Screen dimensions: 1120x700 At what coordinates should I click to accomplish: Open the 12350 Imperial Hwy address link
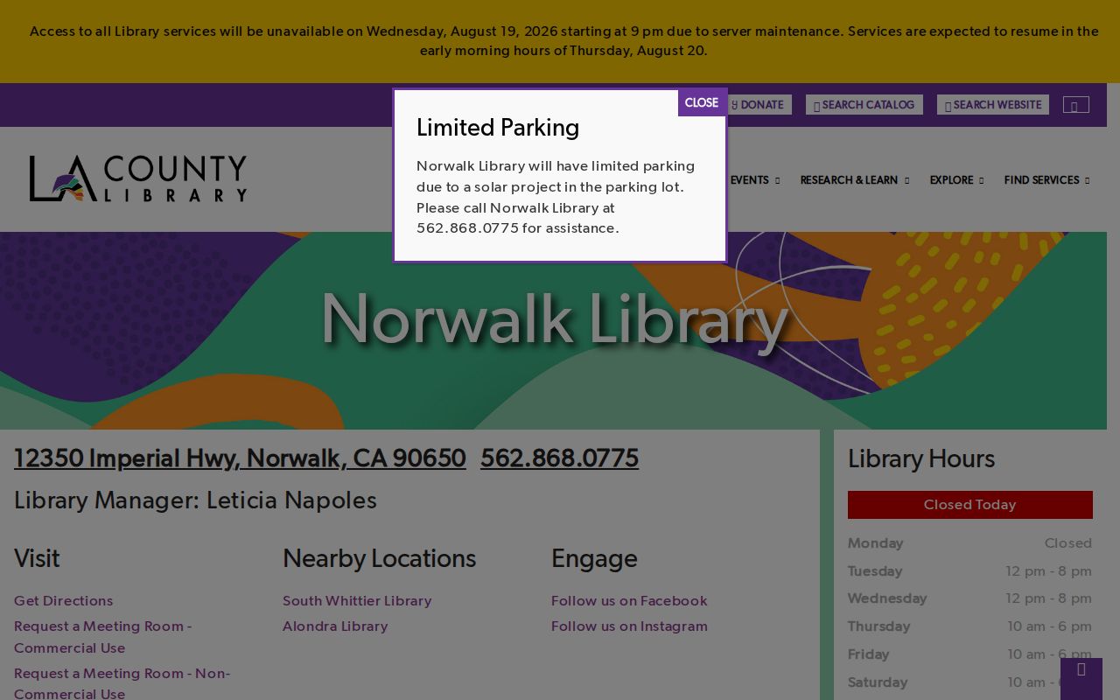(240, 458)
